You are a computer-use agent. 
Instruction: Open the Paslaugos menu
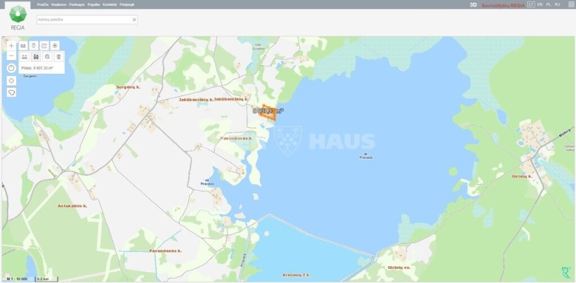pyautogui.click(x=77, y=4)
